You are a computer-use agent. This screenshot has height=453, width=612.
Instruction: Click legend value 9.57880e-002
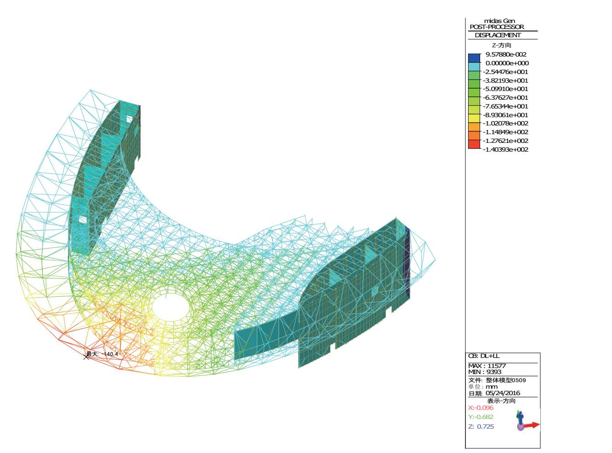[506, 54]
